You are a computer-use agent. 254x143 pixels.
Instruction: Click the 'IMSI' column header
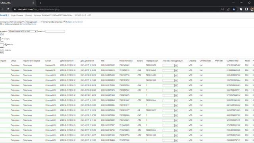(102, 61)
